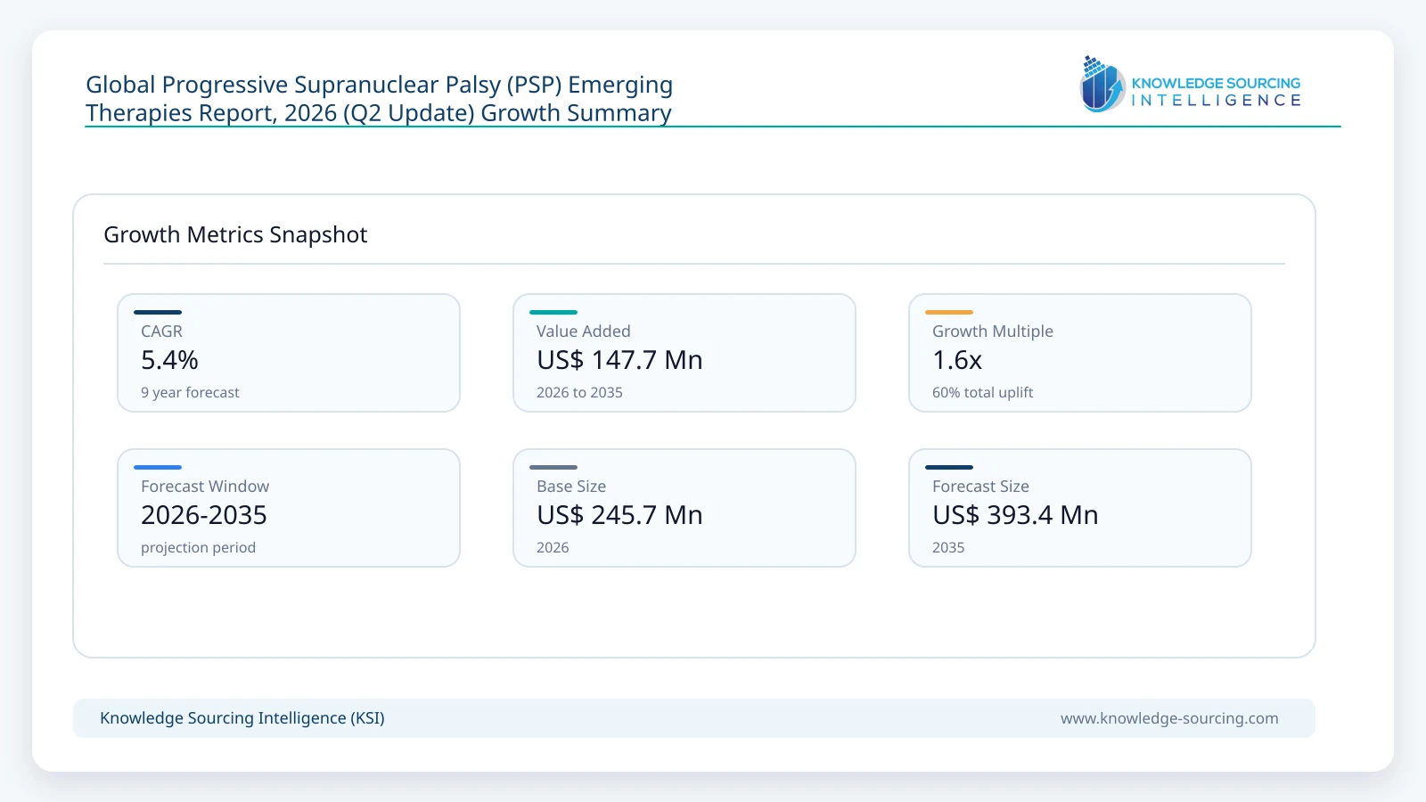Click the 2035 caption under Forecast Size
Viewport: 1426px width, 802px height.
tap(948, 547)
